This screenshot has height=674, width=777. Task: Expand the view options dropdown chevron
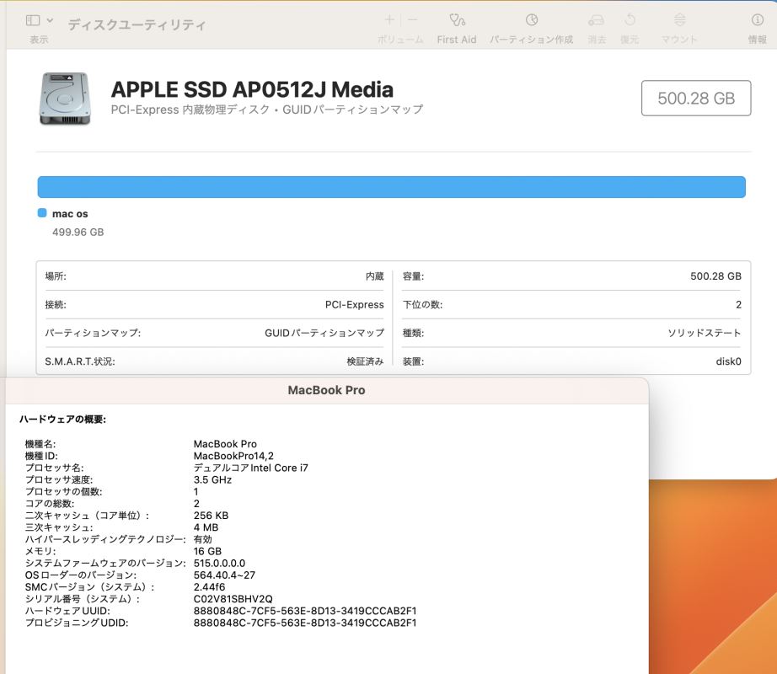(x=51, y=19)
